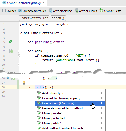Click the green injected-service gutter icon on line 5
The width and height of the screenshot is (126, 131).
pos(11,42)
